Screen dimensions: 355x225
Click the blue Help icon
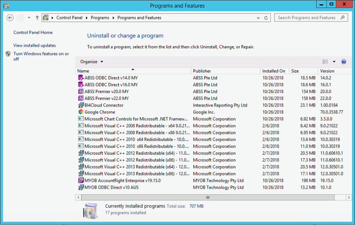point(344,62)
